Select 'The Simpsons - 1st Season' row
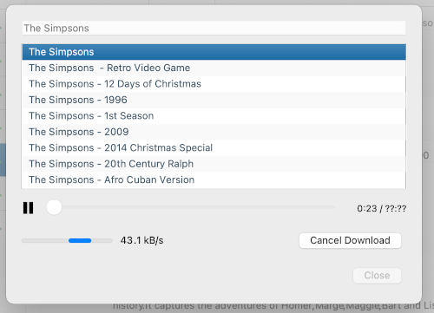 click(x=214, y=116)
